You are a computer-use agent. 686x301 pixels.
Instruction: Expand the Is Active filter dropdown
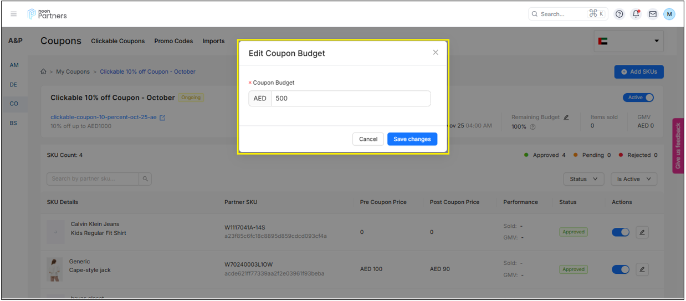[634, 179]
